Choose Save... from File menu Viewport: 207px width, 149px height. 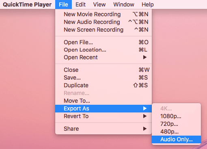pyautogui.click(x=103, y=78)
